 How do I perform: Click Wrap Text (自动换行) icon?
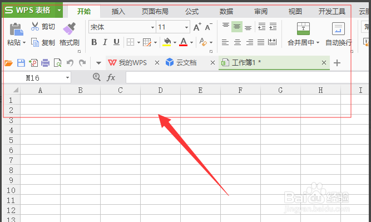338,28
